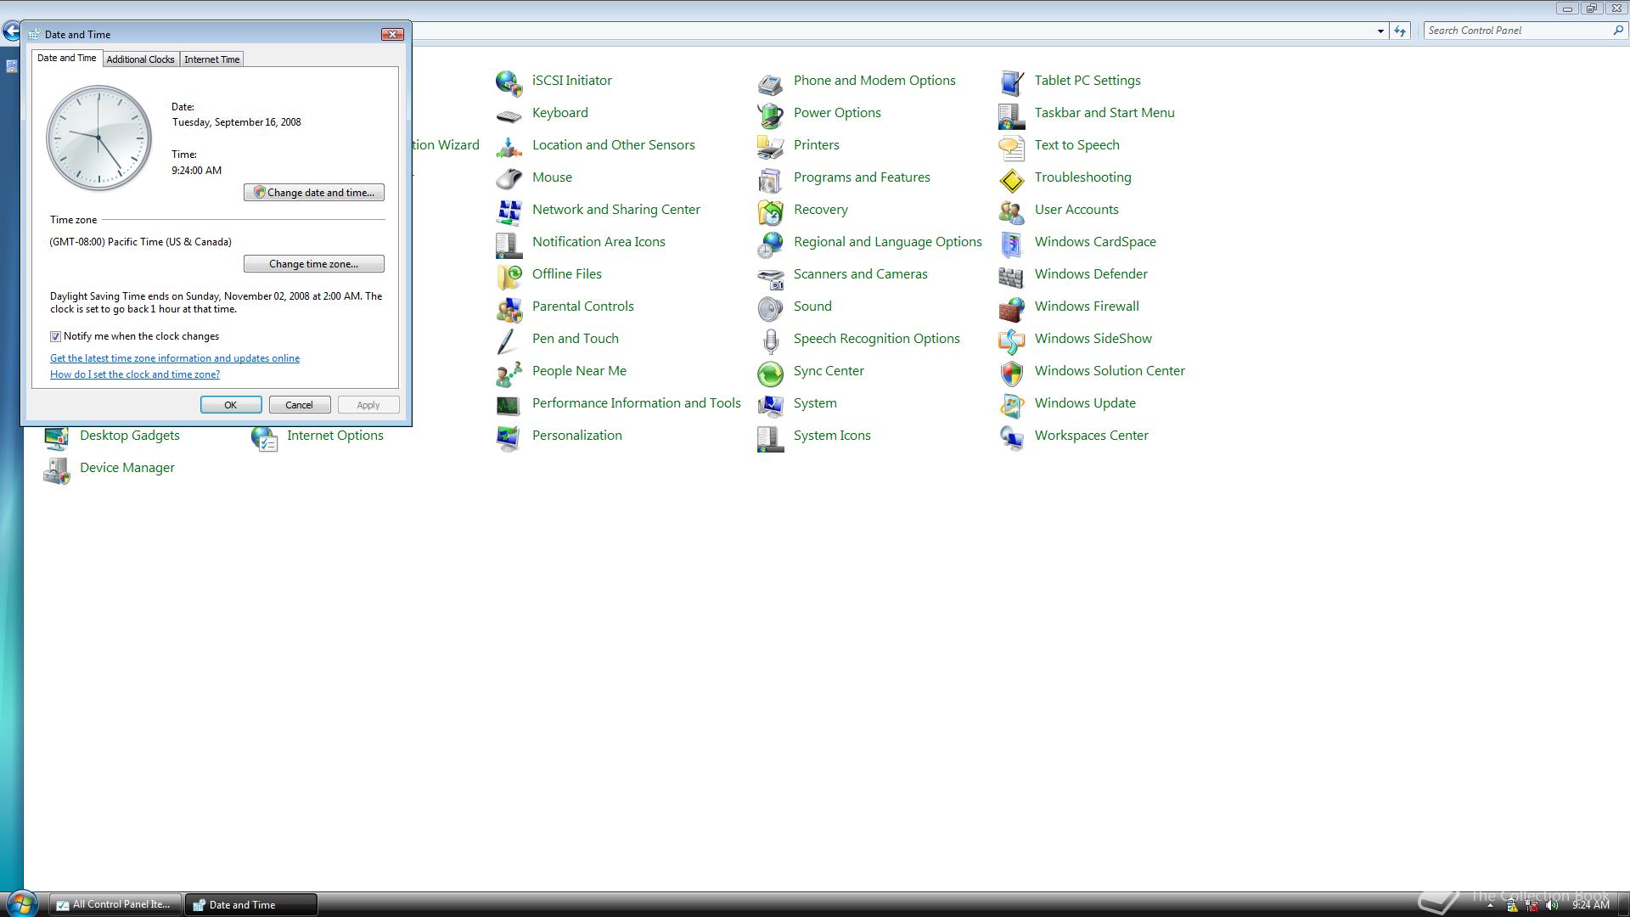The height and width of the screenshot is (917, 1630).
Task: Open Network and Sharing Center icon
Action: pyautogui.click(x=509, y=211)
